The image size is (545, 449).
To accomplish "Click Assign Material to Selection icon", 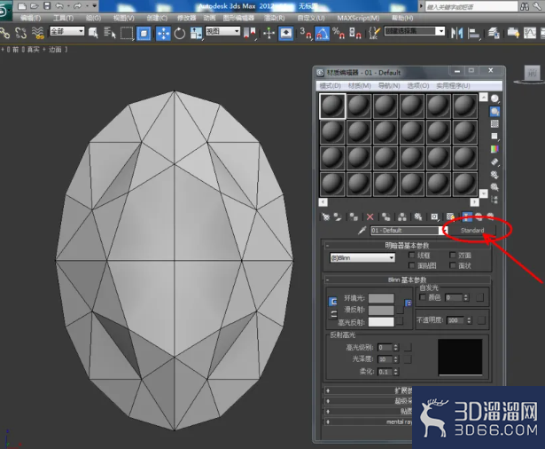I will pyautogui.click(x=354, y=217).
